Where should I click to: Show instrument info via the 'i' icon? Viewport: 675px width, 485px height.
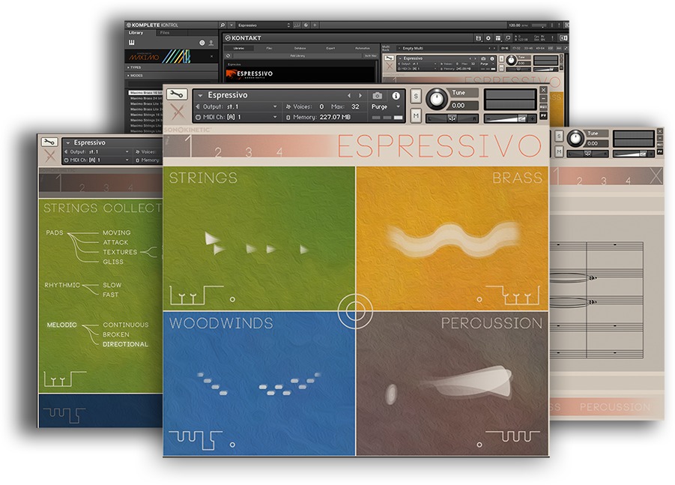tap(396, 95)
